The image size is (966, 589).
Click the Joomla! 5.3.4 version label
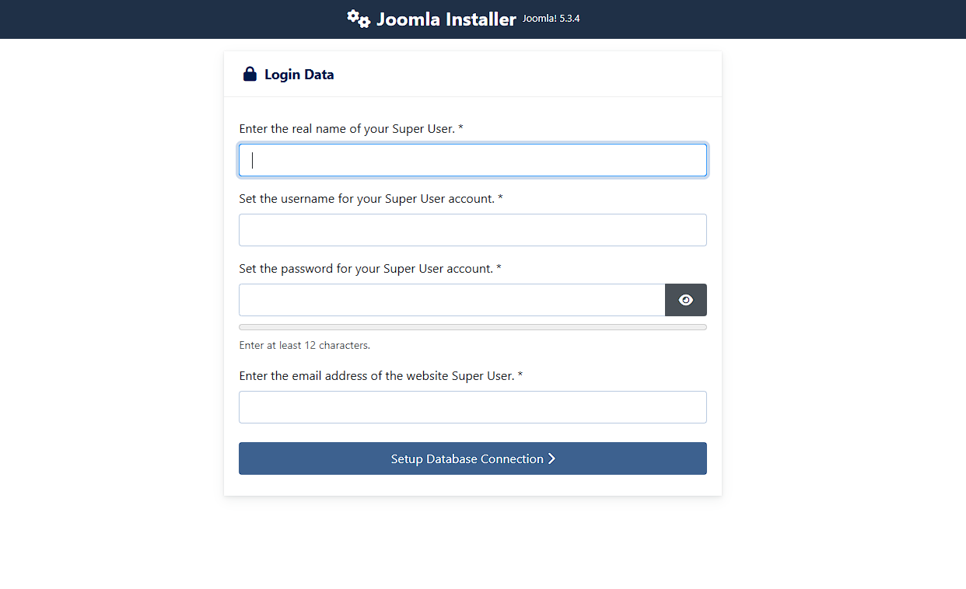(551, 19)
